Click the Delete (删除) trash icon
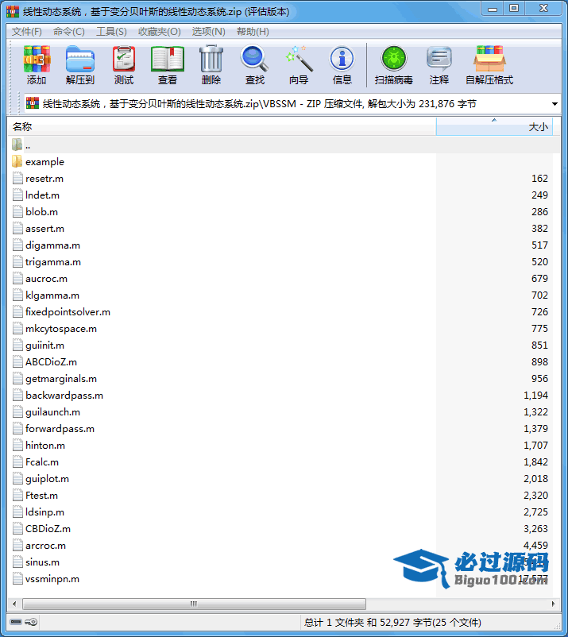 pos(211,60)
